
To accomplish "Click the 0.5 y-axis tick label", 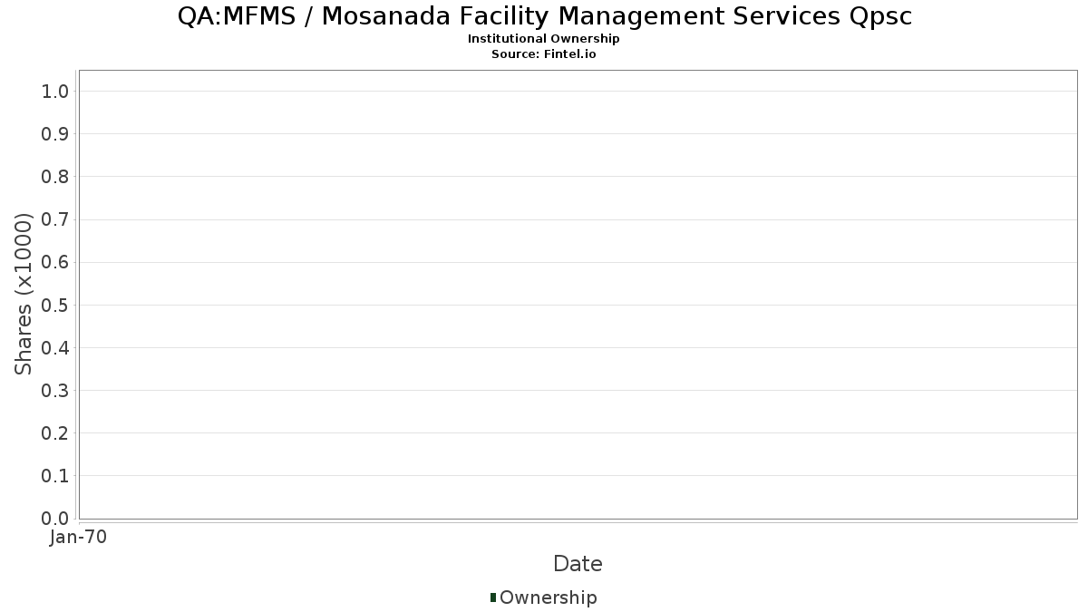I will point(55,305).
